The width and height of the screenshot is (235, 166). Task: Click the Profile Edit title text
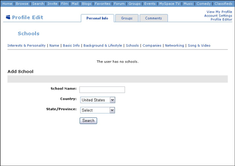tap(28, 18)
